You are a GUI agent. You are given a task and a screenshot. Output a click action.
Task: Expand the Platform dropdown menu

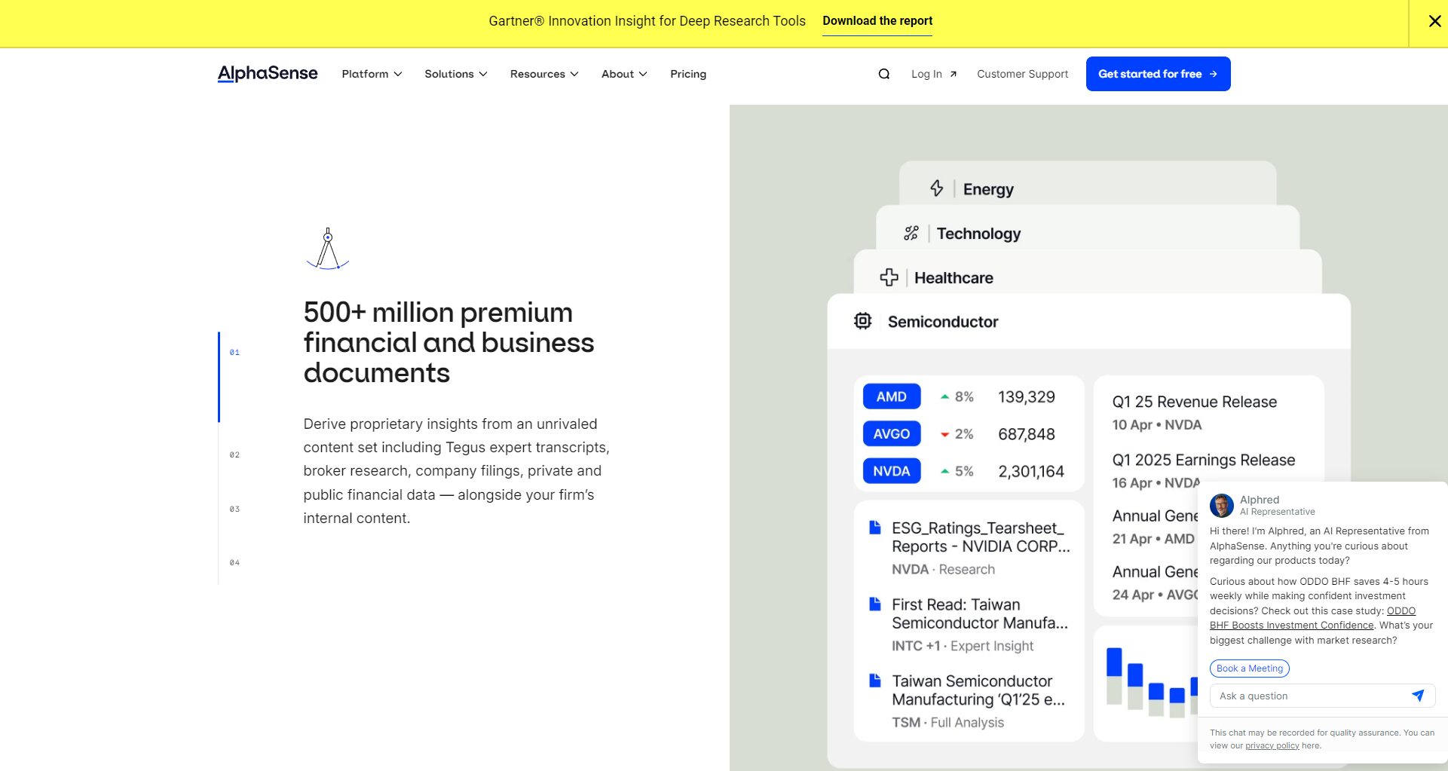(372, 74)
